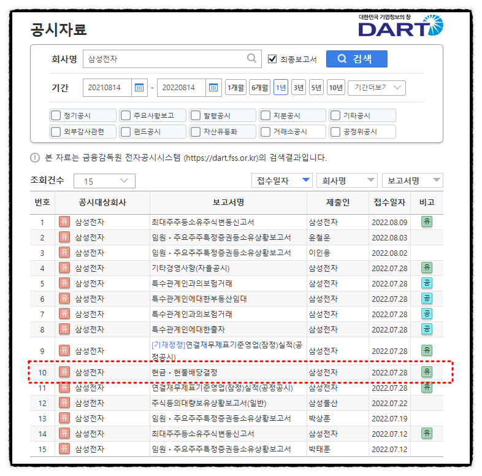Expand the 기간더보기 dropdown

tap(377, 88)
